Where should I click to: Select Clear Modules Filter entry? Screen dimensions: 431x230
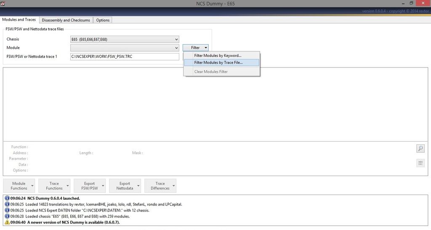pyautogui.click(x=221, y=72)
